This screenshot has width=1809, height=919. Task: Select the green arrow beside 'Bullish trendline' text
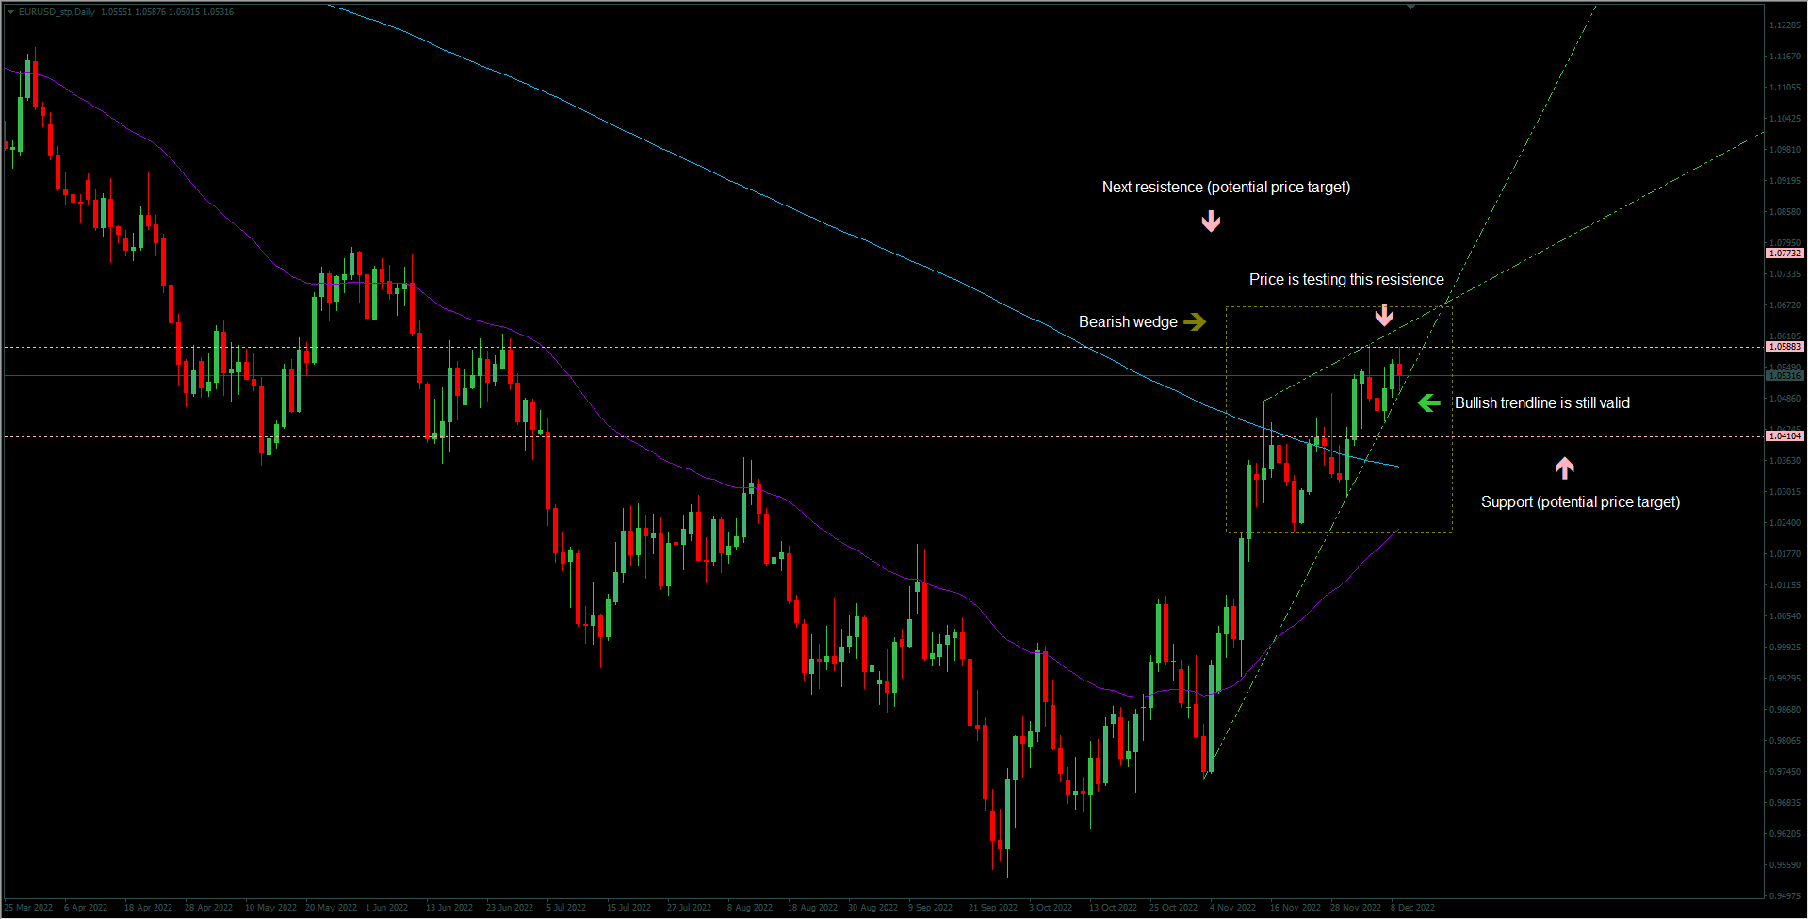tap(1429, 403)
